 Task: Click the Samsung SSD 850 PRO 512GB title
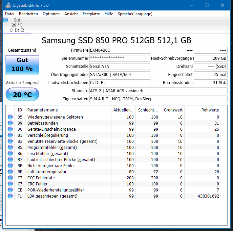point(116,40)
